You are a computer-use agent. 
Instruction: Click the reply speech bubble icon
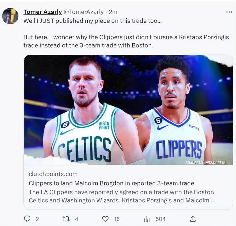[x=27, y=219]
